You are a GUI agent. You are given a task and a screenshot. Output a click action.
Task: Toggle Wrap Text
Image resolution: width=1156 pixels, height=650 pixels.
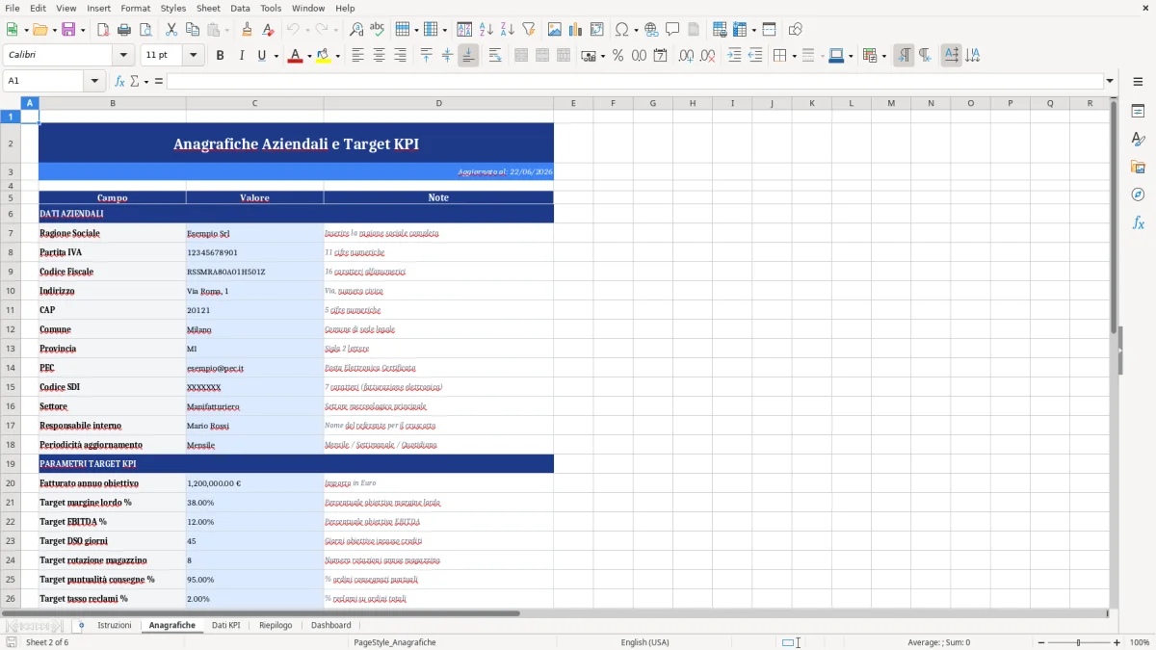[495, 56]
